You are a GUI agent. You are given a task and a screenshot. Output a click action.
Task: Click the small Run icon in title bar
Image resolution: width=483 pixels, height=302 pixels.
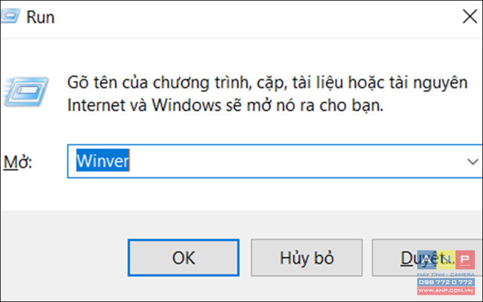10,16
